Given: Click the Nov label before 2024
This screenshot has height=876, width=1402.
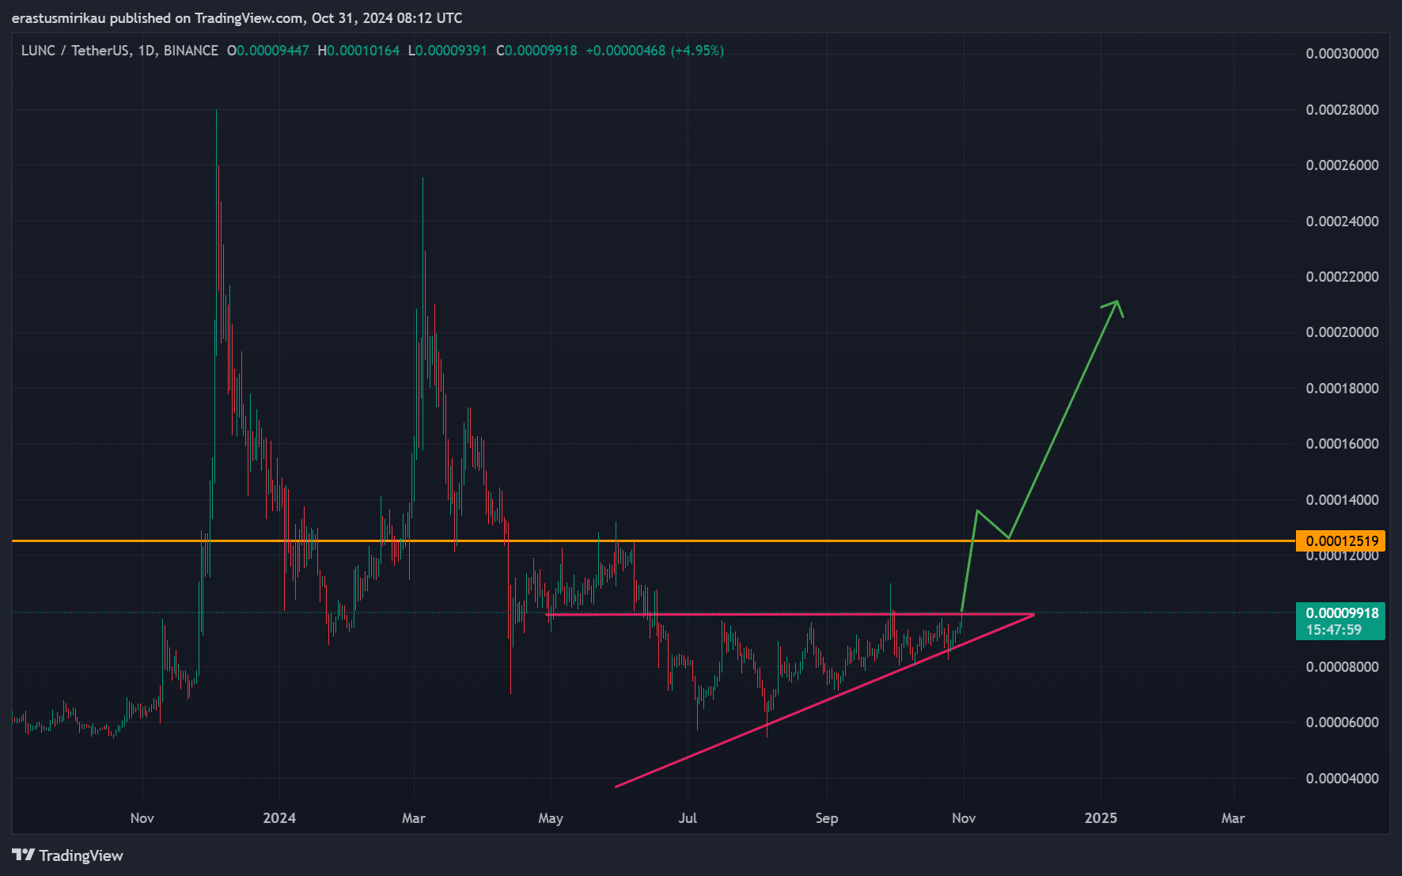Looking at the screenshot, I should (x=142, y=818).
